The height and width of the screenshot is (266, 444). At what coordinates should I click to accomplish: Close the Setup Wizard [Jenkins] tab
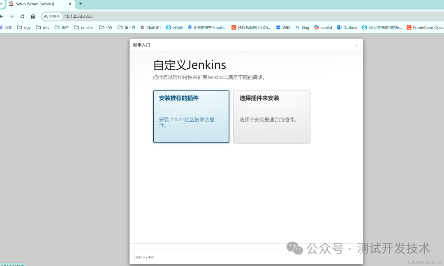coord(70,4)
